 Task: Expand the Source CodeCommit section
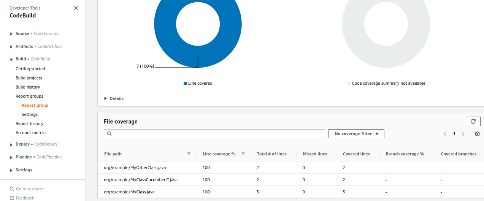[x=11, y=34]
